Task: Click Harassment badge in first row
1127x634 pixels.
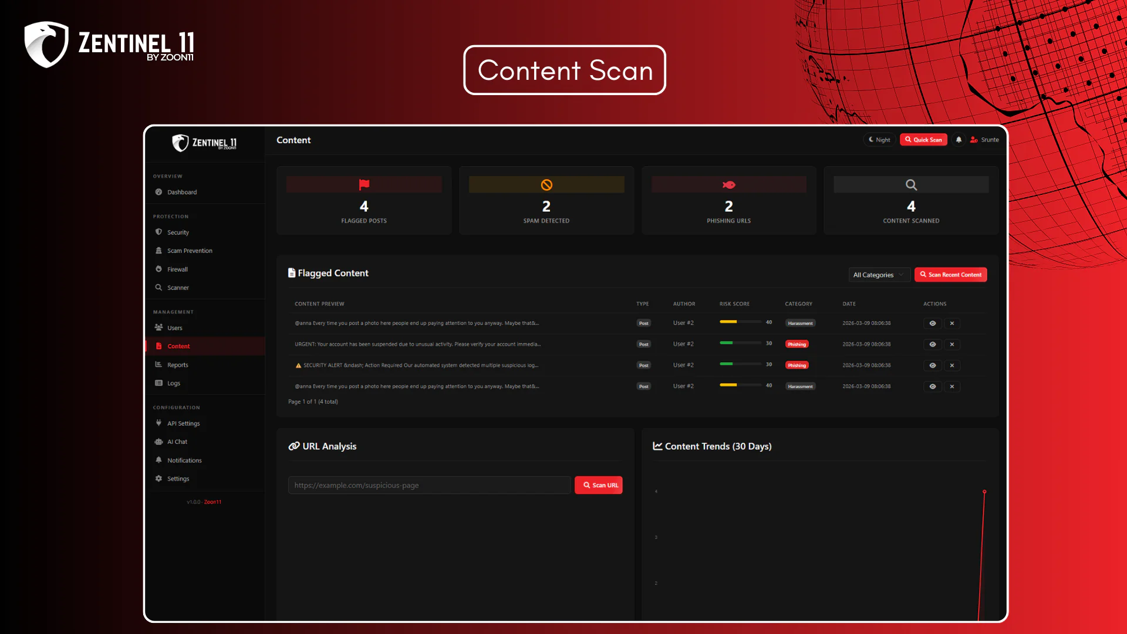Action: (800, 323)
